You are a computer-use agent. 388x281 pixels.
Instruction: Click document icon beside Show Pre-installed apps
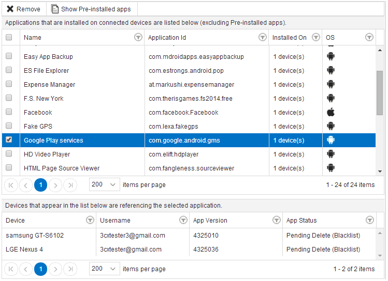coord(55,9)
